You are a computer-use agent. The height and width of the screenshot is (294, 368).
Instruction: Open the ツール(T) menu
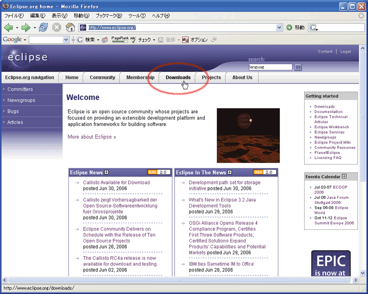(x=137, y=16)
